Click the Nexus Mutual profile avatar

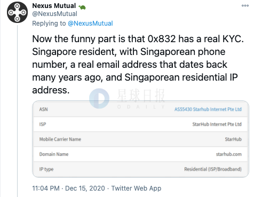click(x=17, y=12)
